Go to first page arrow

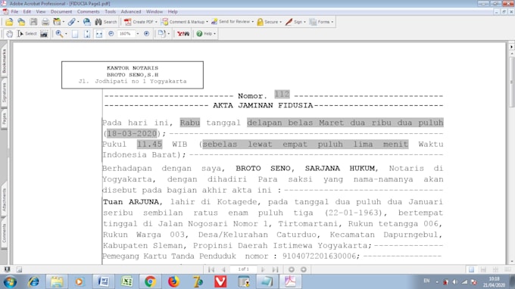[211, 269]
